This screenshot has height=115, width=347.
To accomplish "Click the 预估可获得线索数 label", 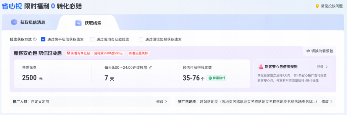I will click(x=197, y=67).
